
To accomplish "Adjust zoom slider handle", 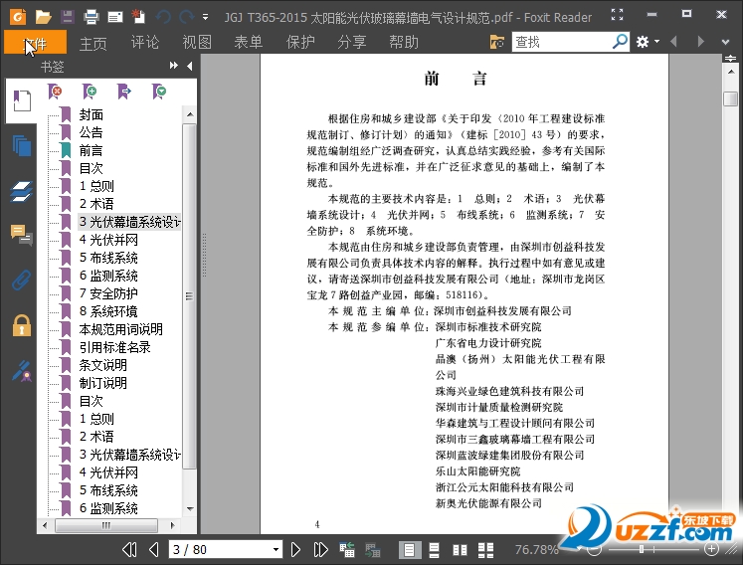I will [x=642, y=549].
